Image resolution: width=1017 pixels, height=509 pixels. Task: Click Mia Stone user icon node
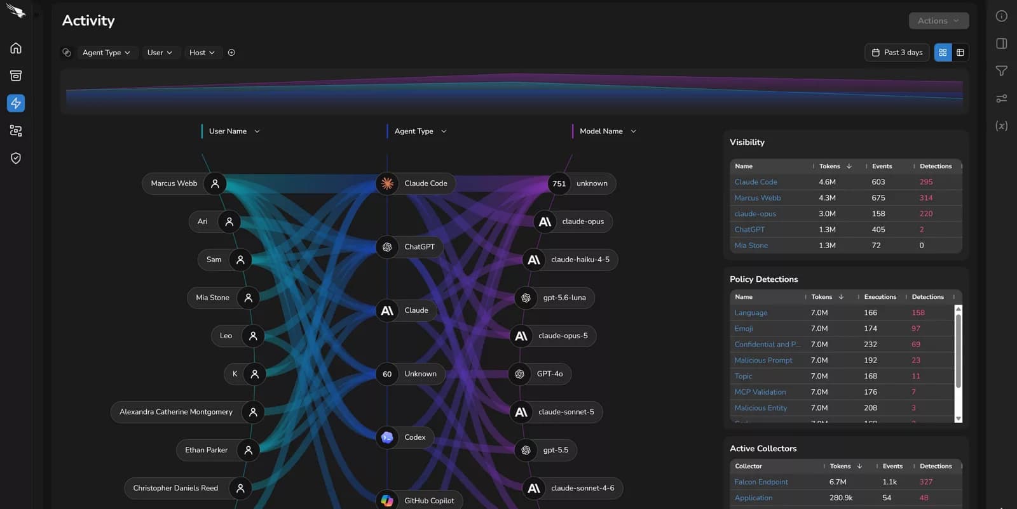(249, 298)
